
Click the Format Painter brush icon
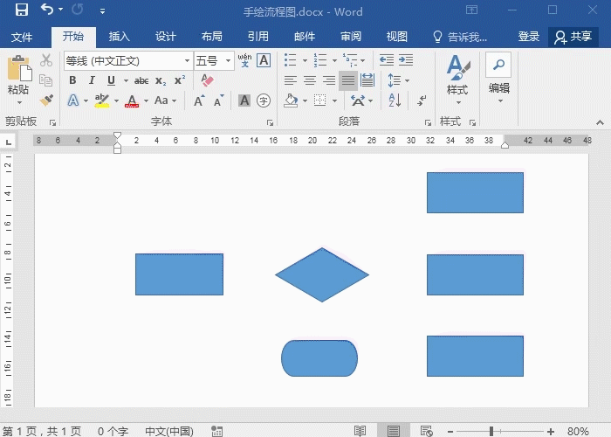coord(46,101)
